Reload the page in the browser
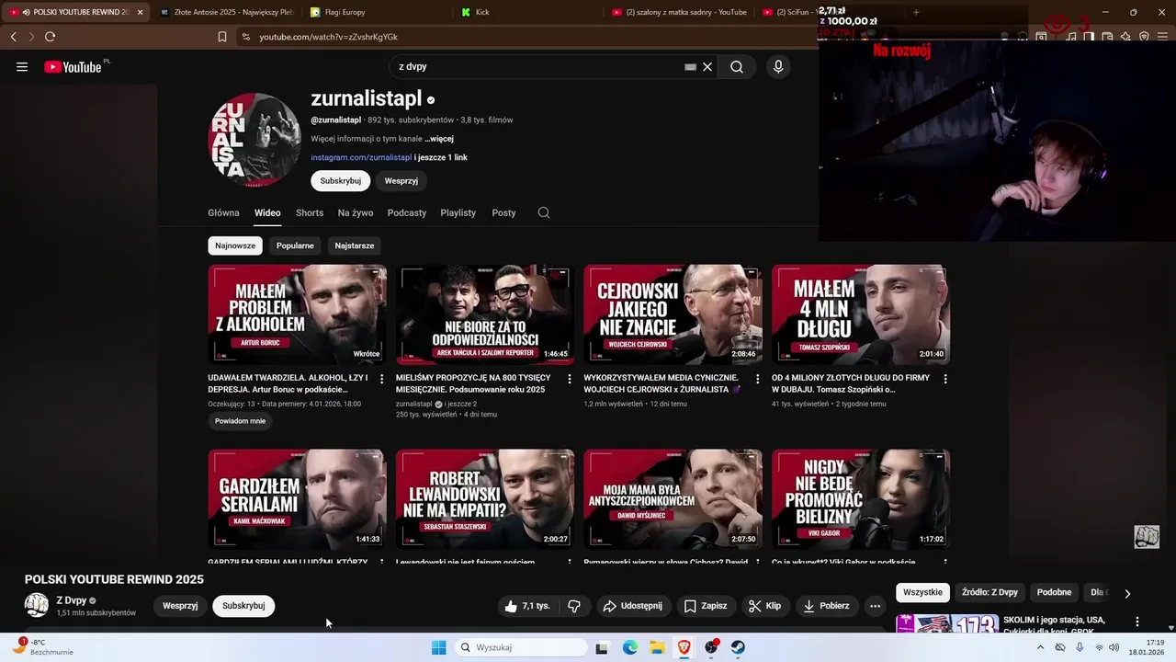 pyautogui.click(x=50, y=37)
